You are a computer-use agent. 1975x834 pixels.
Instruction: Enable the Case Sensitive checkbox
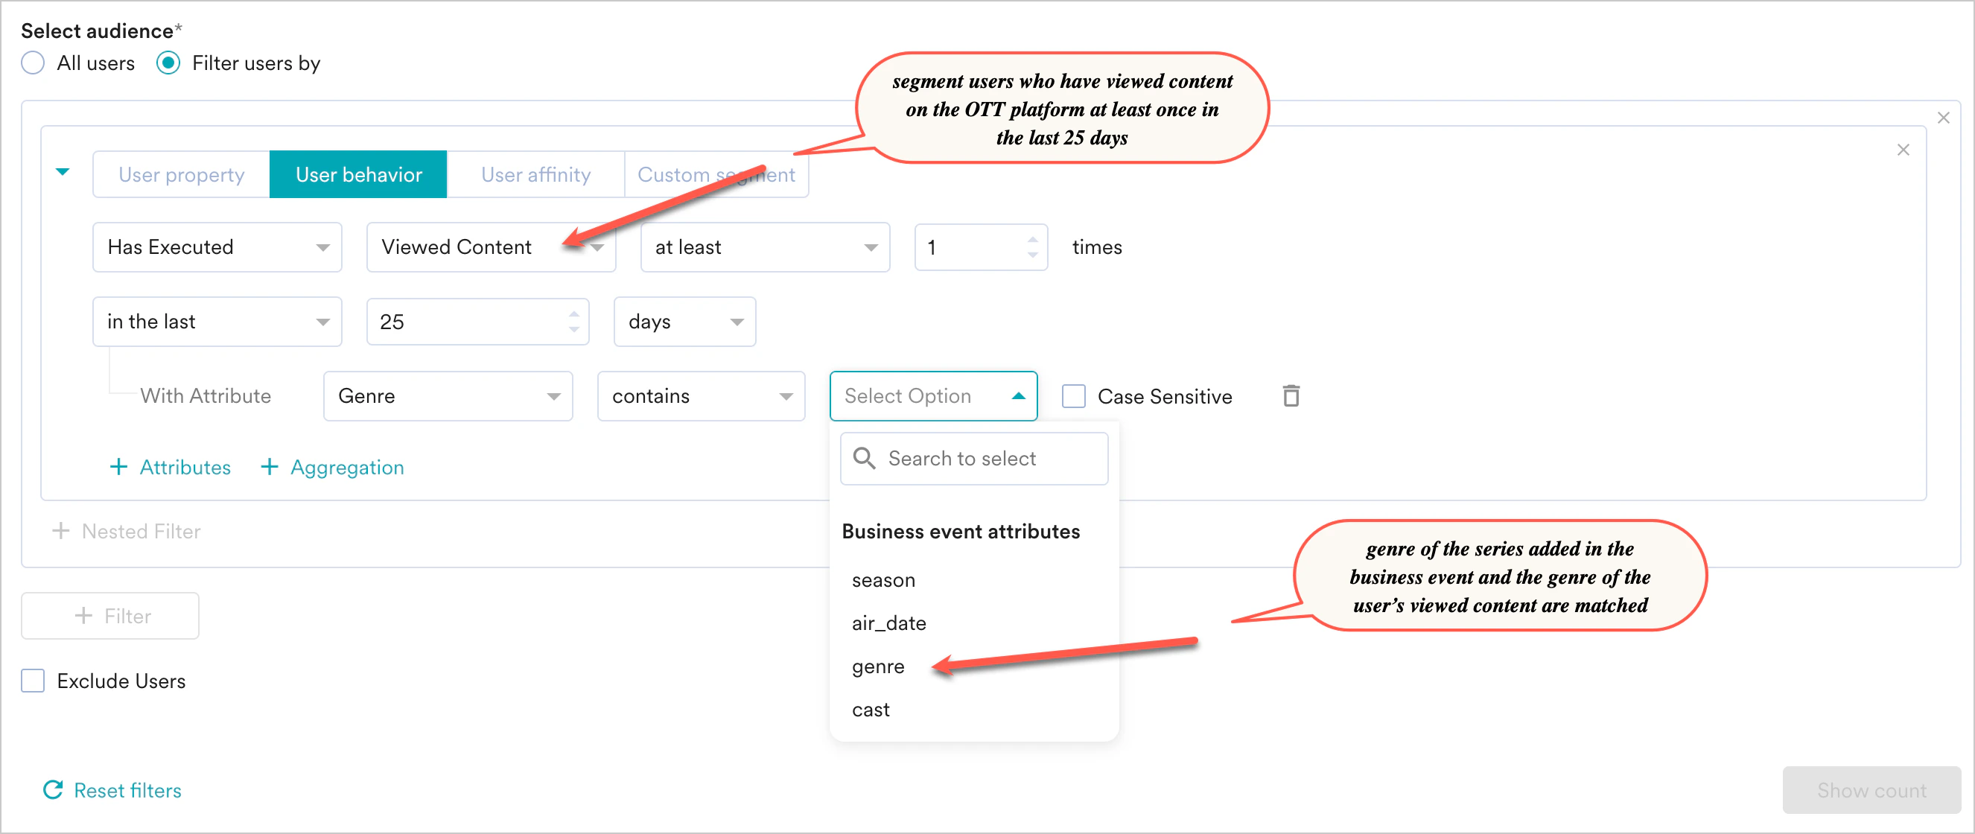[1073, 396]
